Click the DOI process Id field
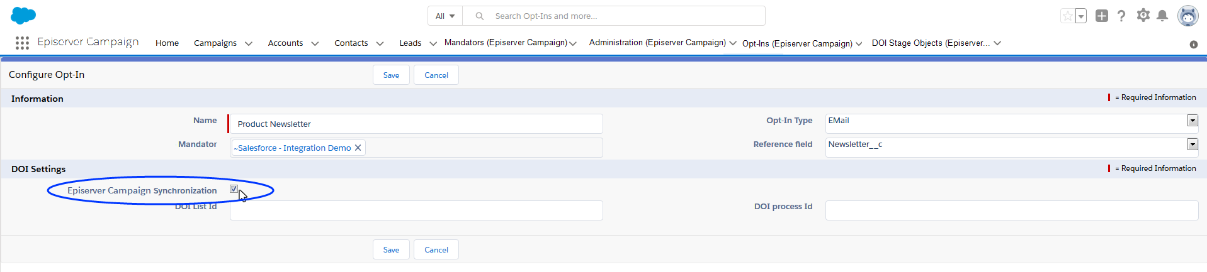The image size is (1207, 272). (x=1012, y=210)
